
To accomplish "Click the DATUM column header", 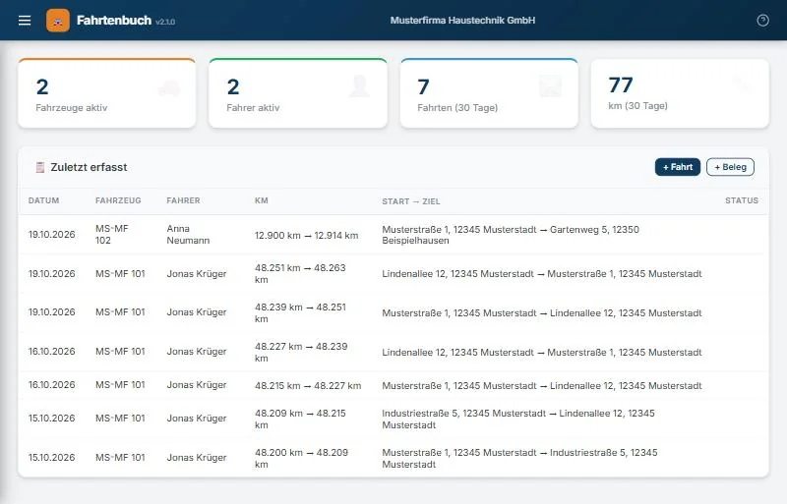I will pos(43,200).
